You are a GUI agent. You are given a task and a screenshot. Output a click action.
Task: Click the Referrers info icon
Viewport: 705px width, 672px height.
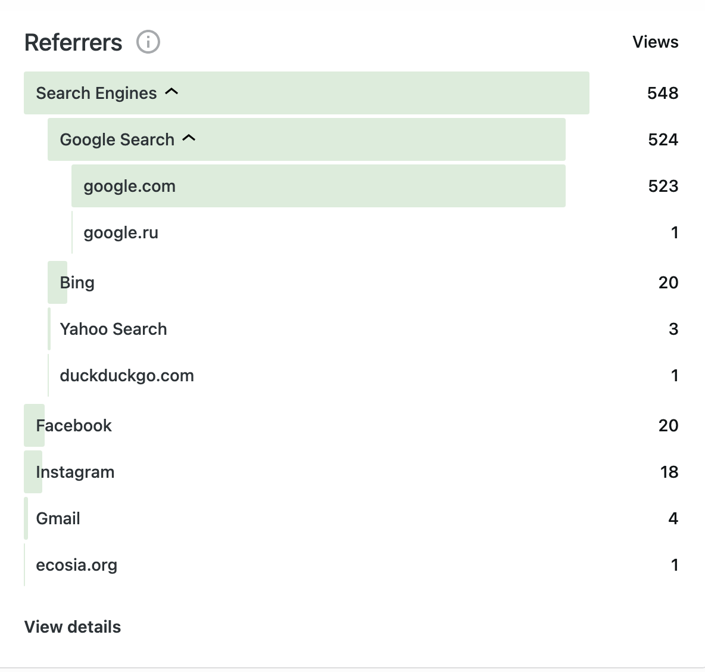(x=148, y=42)
